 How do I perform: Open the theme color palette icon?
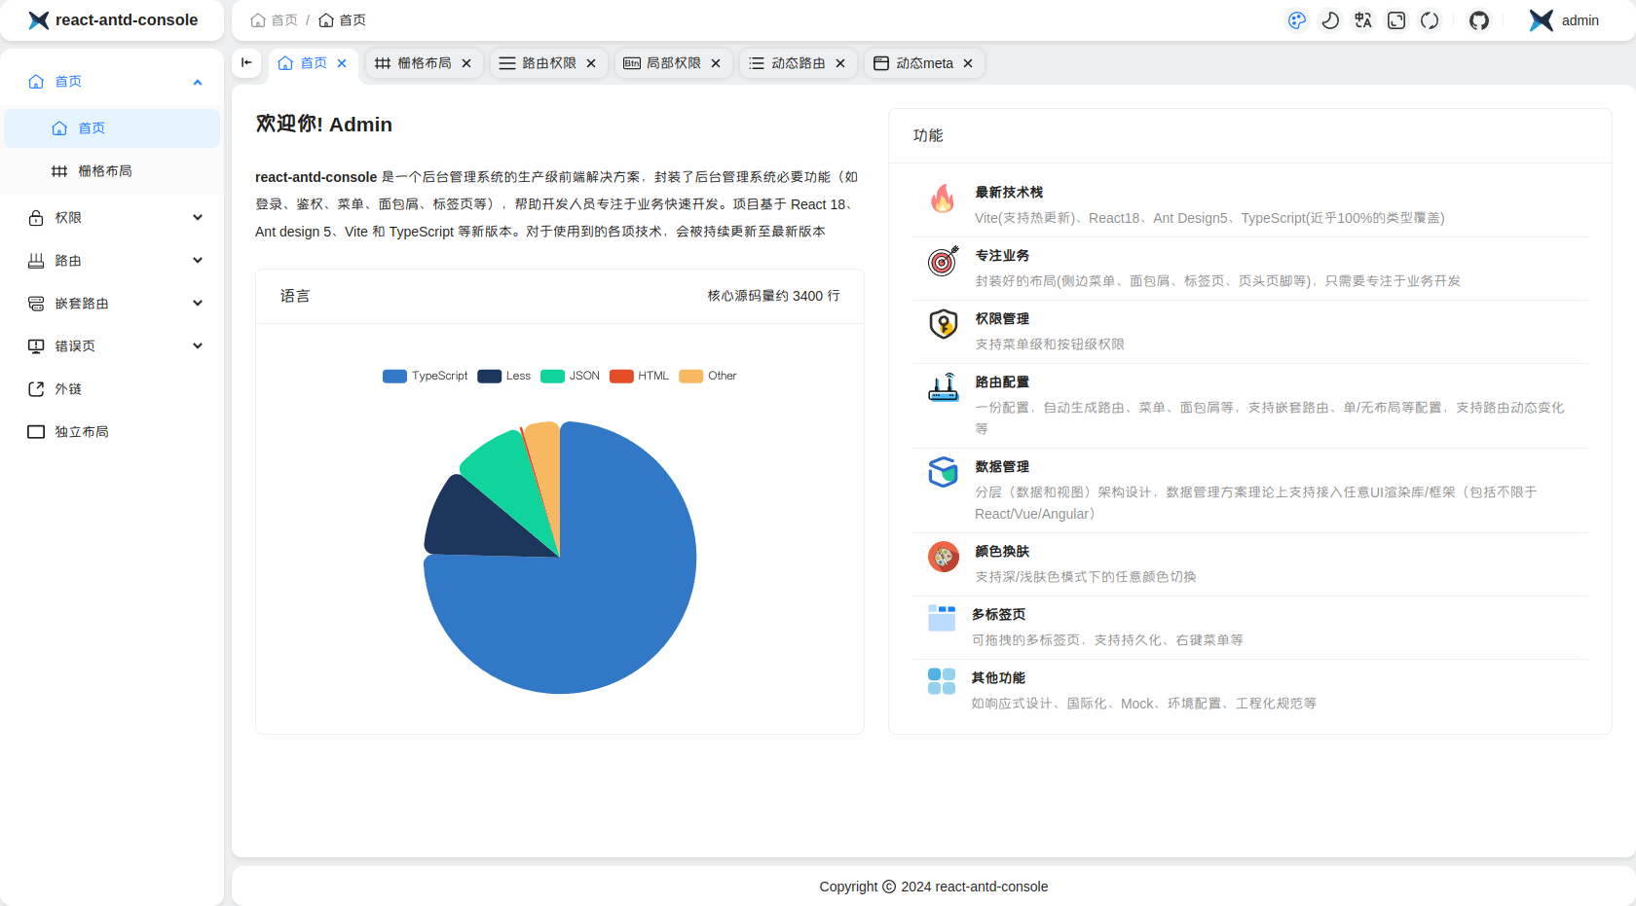pyautogui.click(x=1297, y=20)
